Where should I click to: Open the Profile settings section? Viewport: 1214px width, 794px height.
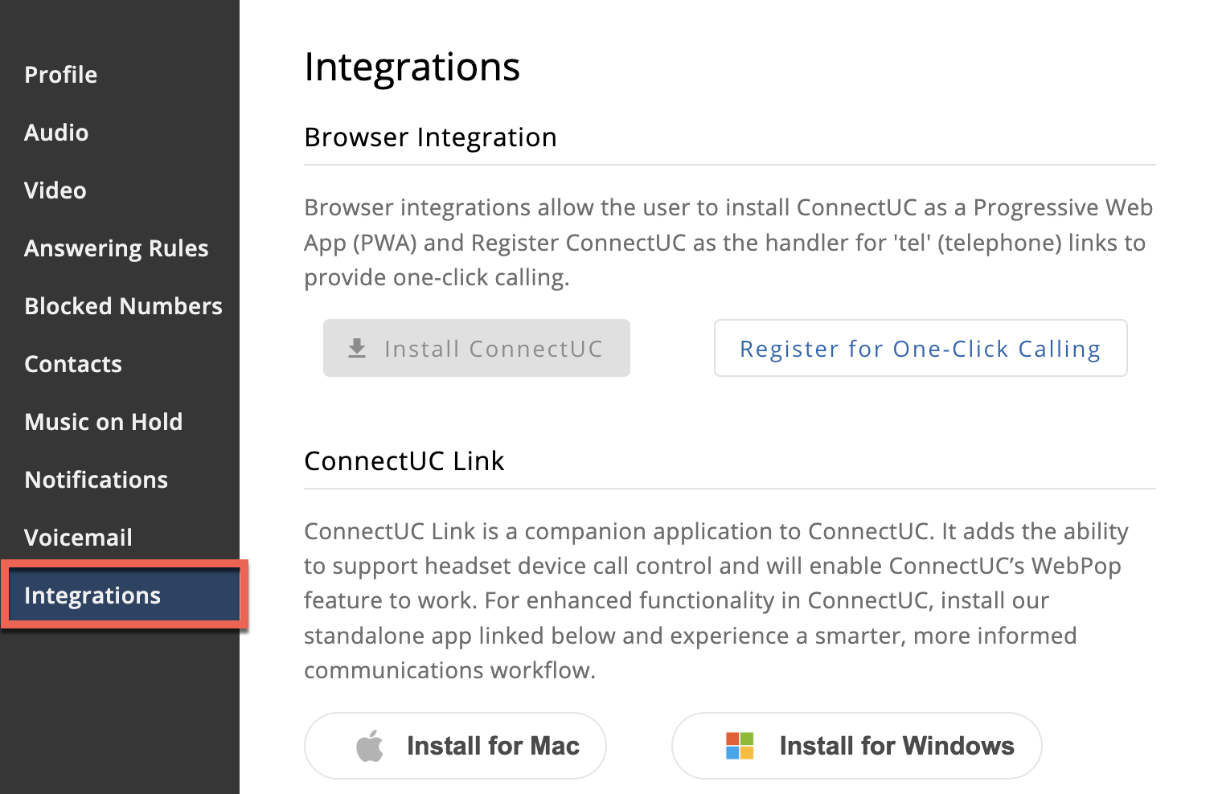pos(61,75)
